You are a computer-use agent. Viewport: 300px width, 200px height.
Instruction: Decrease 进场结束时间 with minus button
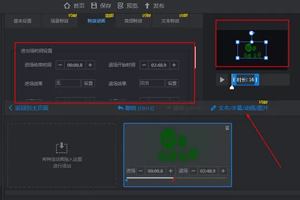(x=60, y=65)
